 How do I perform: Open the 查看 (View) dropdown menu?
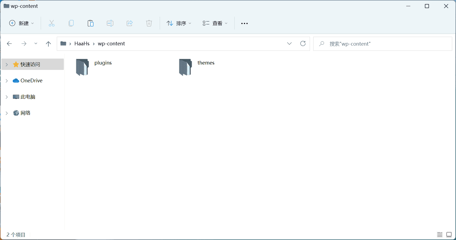pyautogui.click(x=215, y=23)
